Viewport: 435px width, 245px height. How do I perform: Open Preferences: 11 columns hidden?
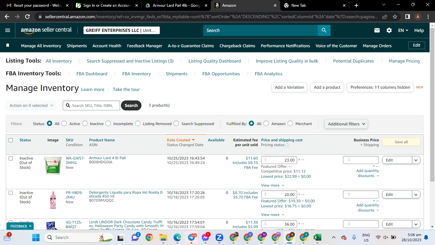pos(380,87)
